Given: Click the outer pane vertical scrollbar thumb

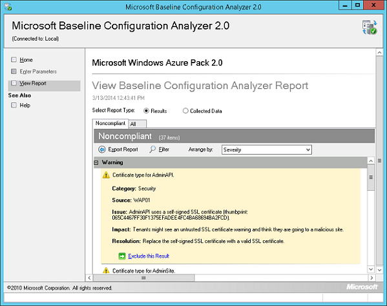Looking at the screenshot, I should (x=379, y=161).
